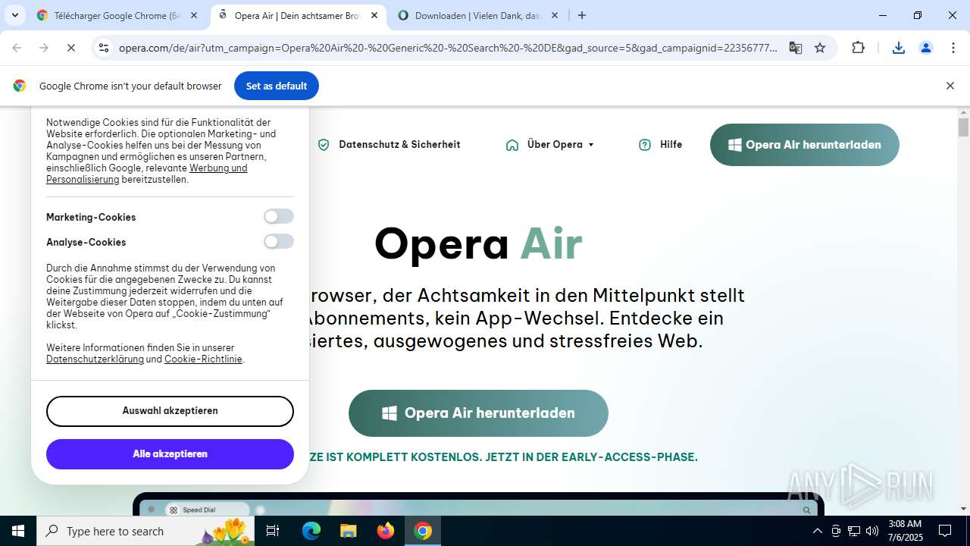970x546 pixels.
Task: Launch Firefox from taskbar
Action: coord(386,531)
